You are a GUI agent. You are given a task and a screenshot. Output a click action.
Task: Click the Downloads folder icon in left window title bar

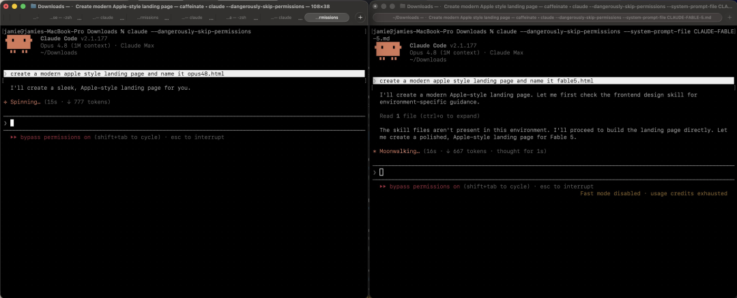33,7
